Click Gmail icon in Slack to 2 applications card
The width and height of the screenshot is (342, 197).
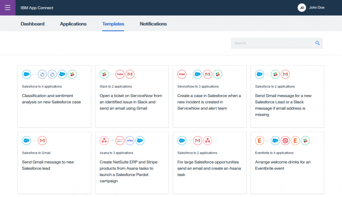130,74
